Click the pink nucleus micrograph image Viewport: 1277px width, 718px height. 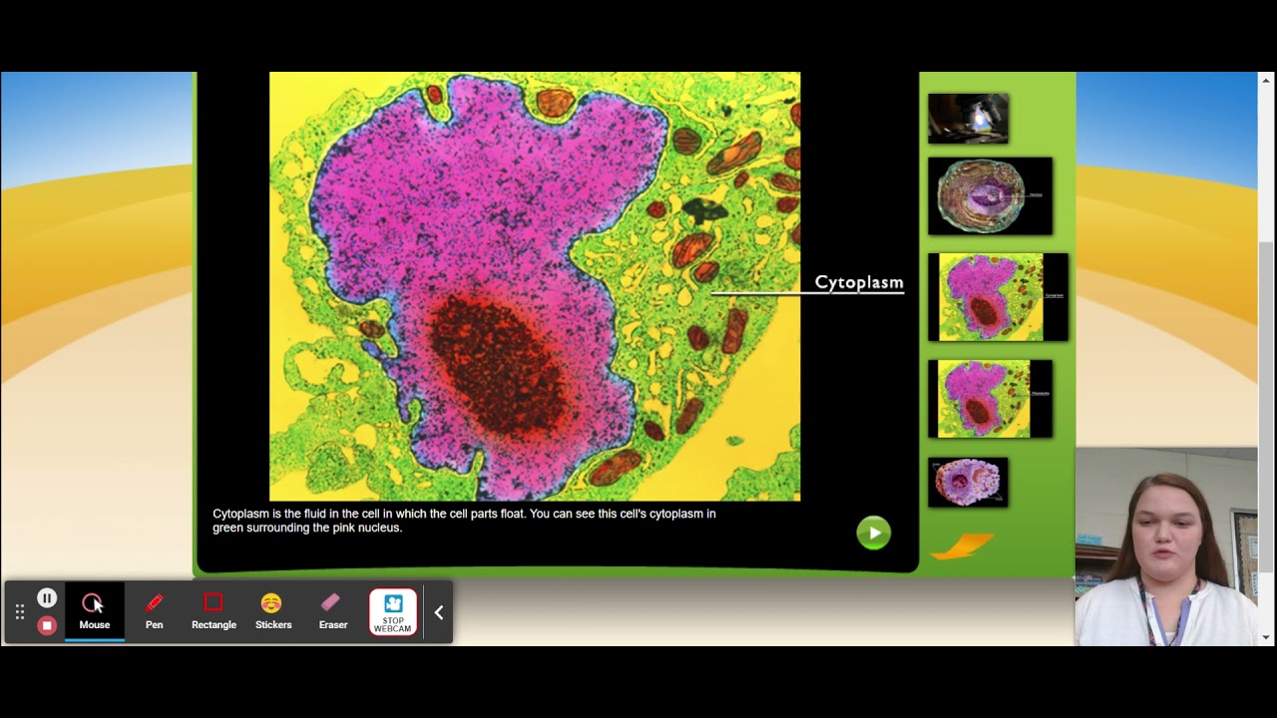tap(535, 286)
